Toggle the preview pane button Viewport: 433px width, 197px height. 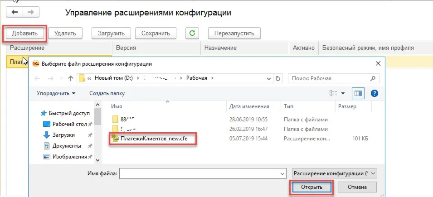pyautogui.click(x=358, y=93)
